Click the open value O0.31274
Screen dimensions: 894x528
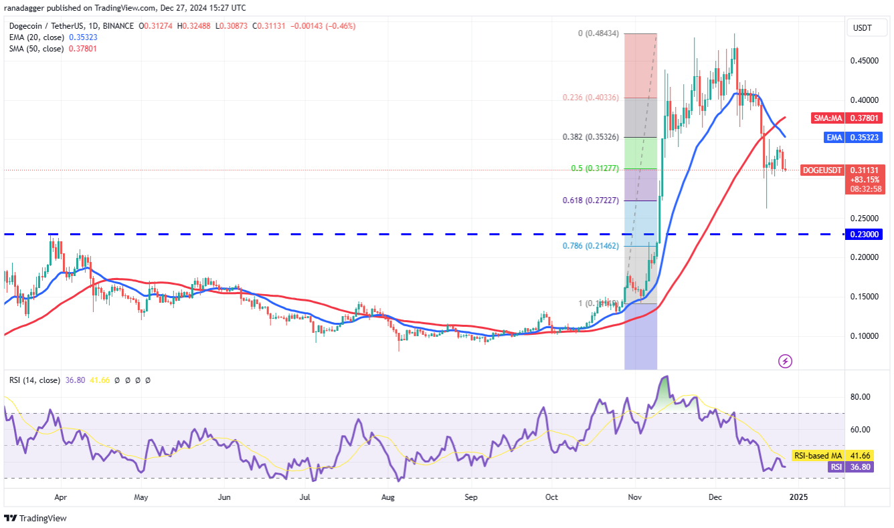click(157, 26)
